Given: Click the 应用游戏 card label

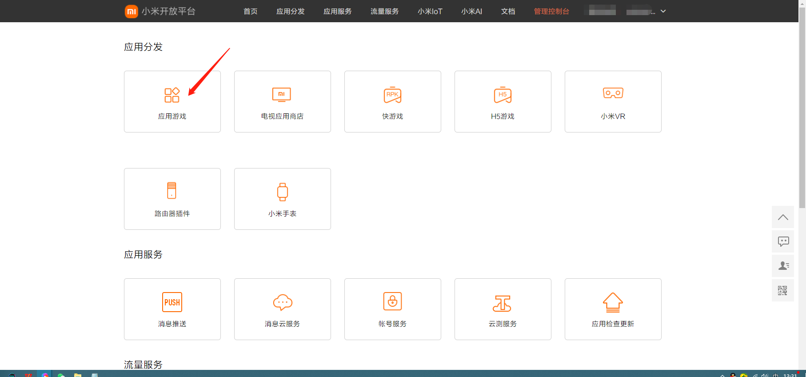Looking at the screenshot, I should tap(172, 116).
